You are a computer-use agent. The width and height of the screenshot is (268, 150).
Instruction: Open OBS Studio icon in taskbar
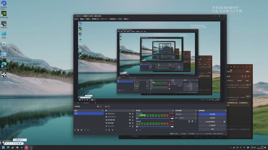coord(31,147)
